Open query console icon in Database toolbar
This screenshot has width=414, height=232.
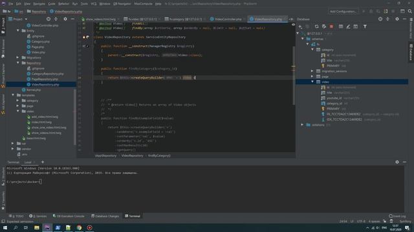point(356,26)
